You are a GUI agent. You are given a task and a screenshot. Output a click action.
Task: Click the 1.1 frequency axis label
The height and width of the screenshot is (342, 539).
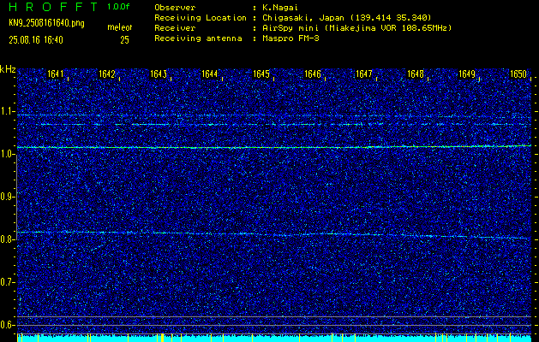pos(8,111)
